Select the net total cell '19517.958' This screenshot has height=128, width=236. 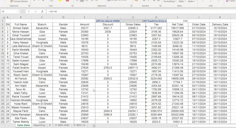coord(177,28)
